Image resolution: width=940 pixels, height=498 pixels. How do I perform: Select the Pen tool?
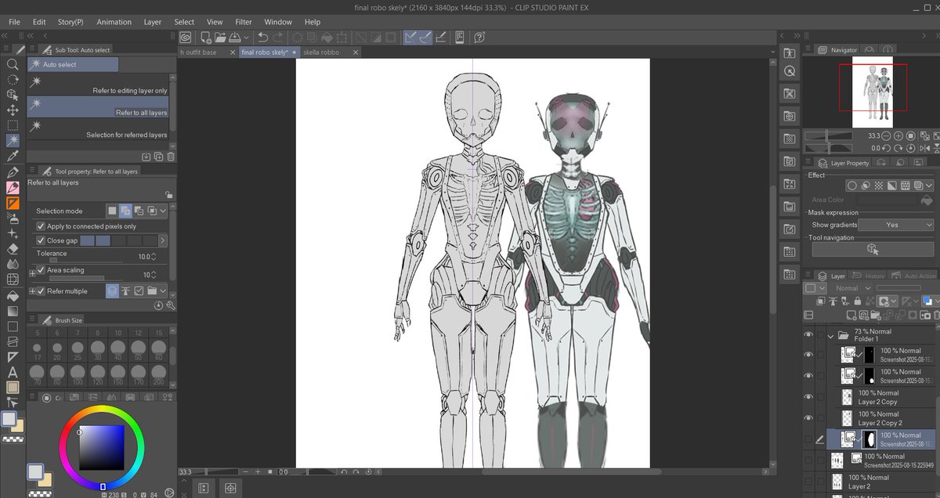pyautogui.click(x=13, y=172)
